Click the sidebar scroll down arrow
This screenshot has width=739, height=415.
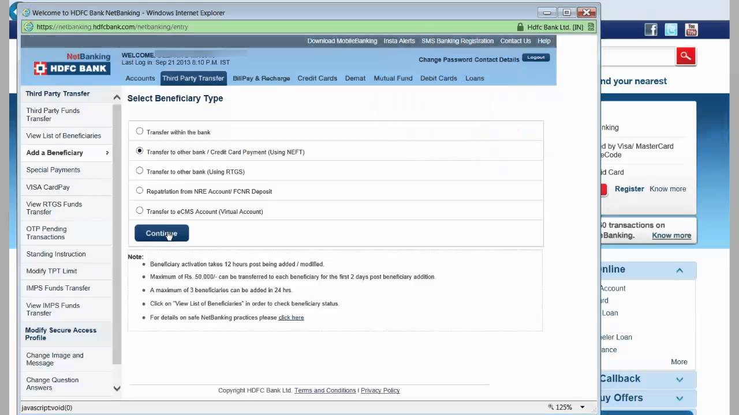click(117, 388)
